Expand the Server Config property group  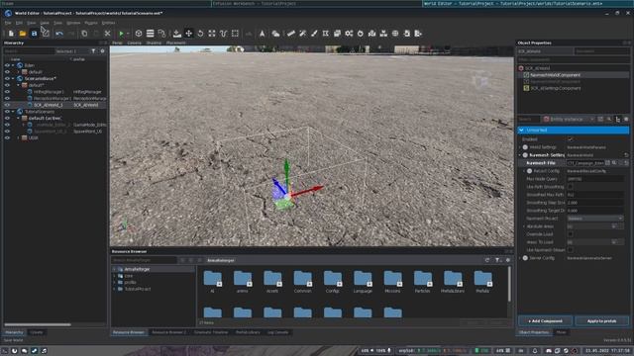520,258
